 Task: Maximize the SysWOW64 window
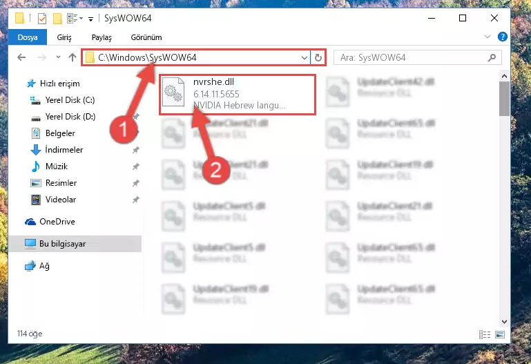(x=463, y=18)
